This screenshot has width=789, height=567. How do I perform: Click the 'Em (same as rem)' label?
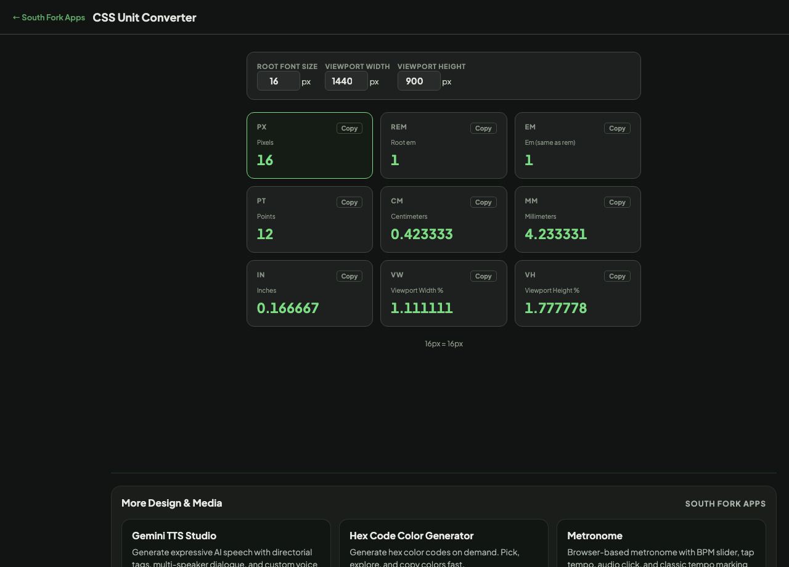pyautogui.click(x=550, y=142)
